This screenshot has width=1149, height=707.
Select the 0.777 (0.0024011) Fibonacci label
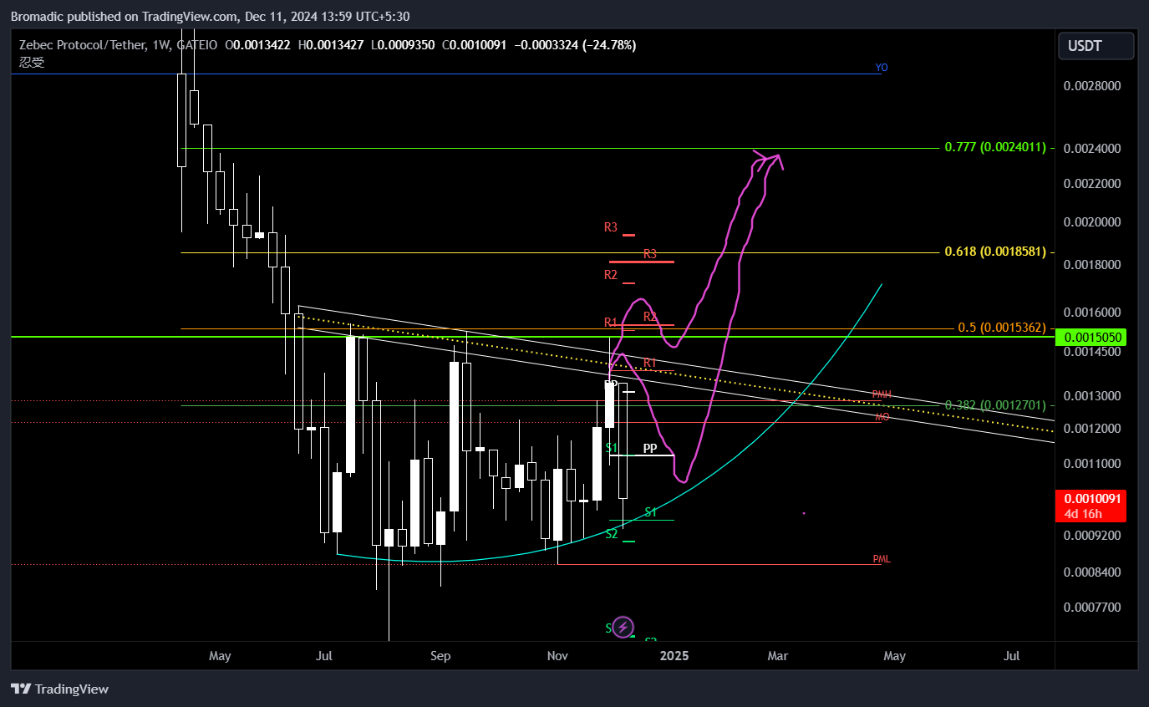pos(994,147)
